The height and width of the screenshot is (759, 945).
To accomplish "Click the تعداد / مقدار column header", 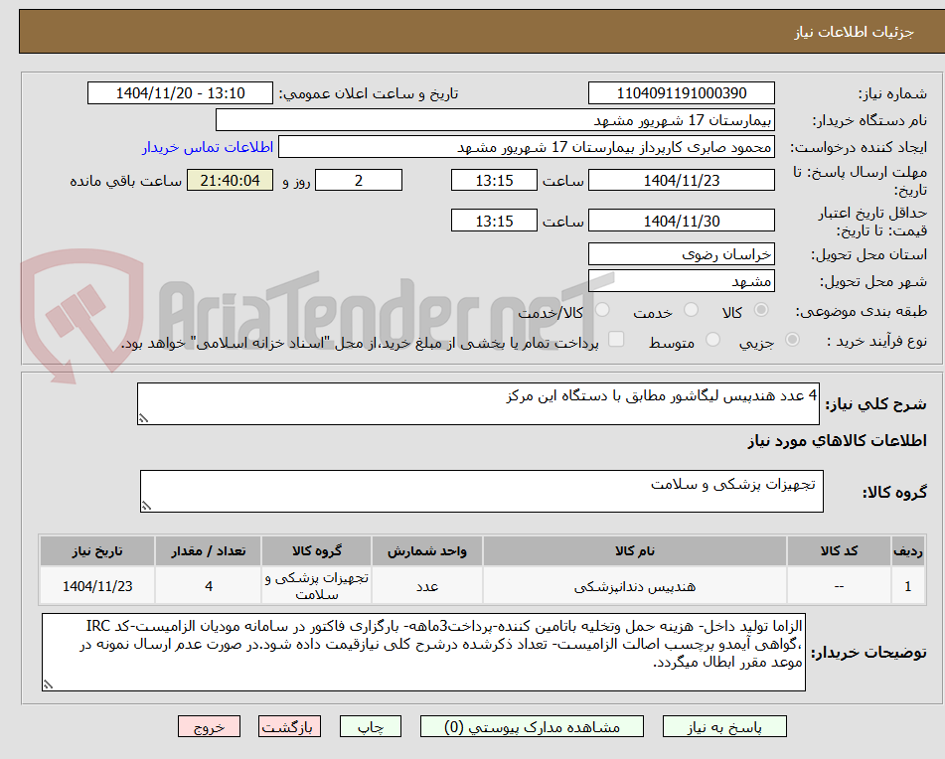I will point(208,551).
